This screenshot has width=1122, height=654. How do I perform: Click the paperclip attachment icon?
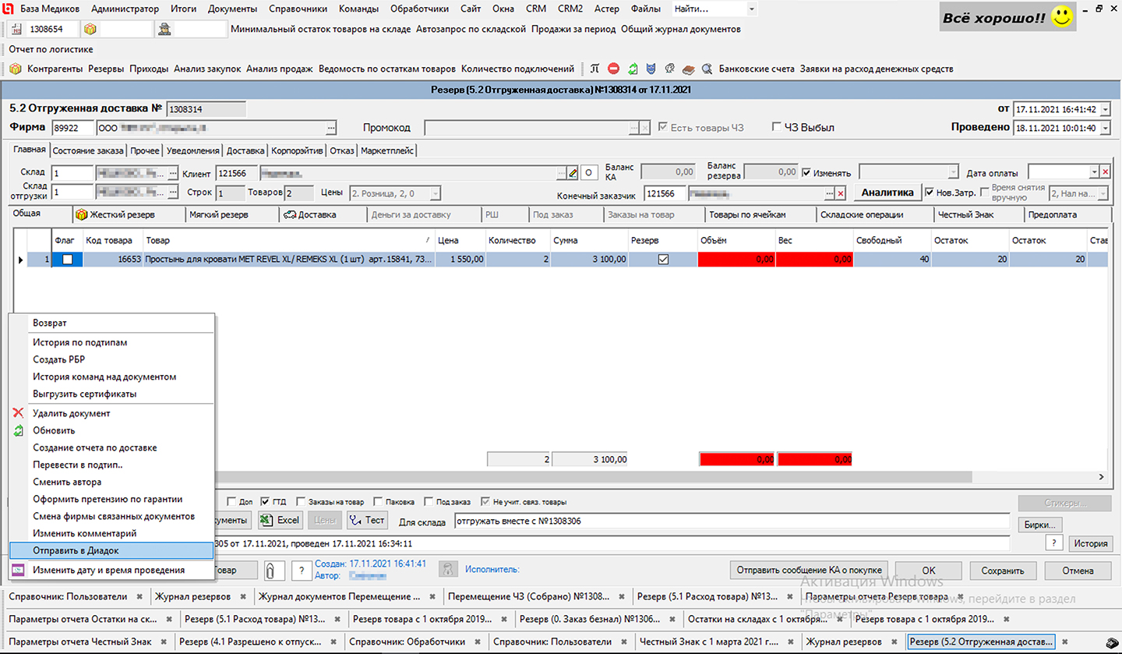pyautogui.click(x=270, y=571)
